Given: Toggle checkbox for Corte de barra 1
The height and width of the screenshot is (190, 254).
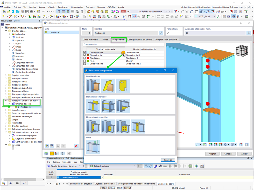Looking at the screenshot, I should pos(85,52).
